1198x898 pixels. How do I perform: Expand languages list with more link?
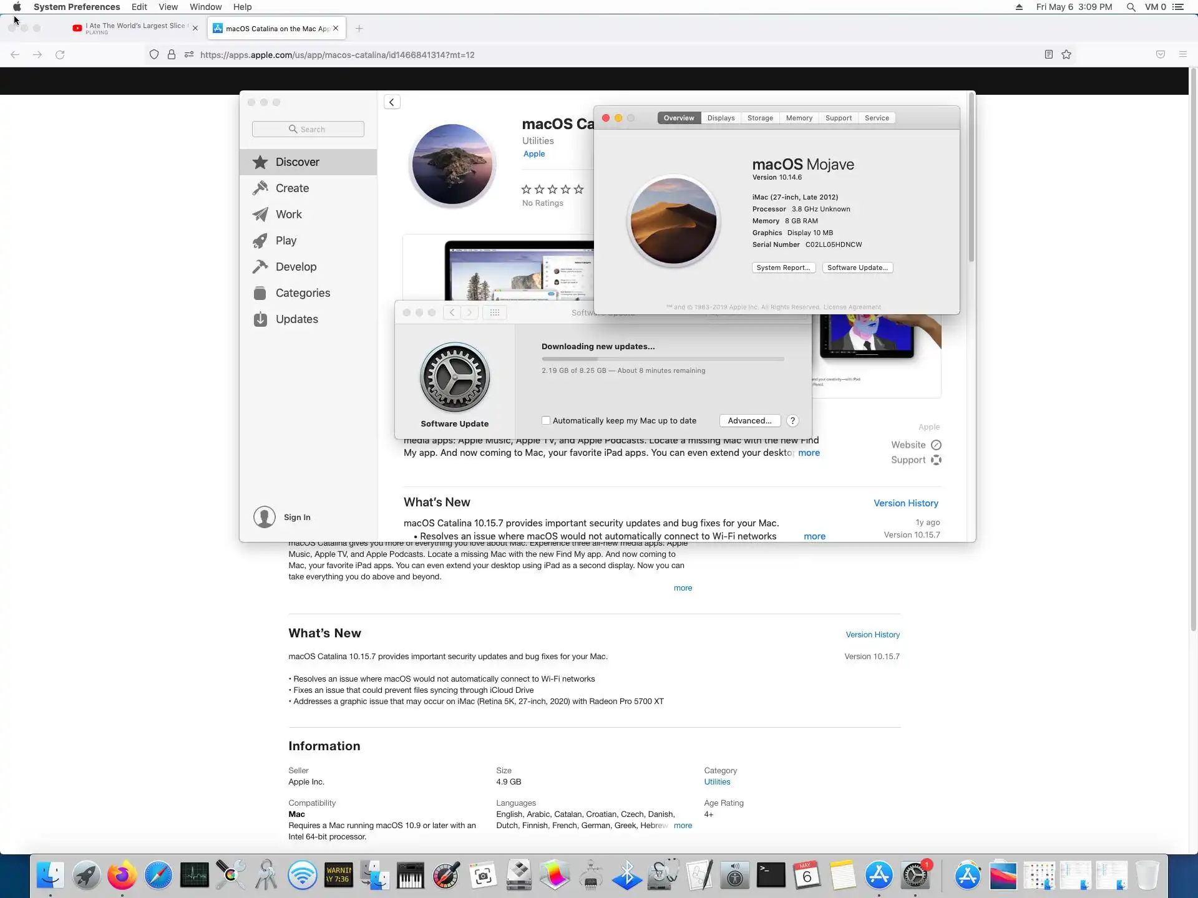[x=683, y=826]
